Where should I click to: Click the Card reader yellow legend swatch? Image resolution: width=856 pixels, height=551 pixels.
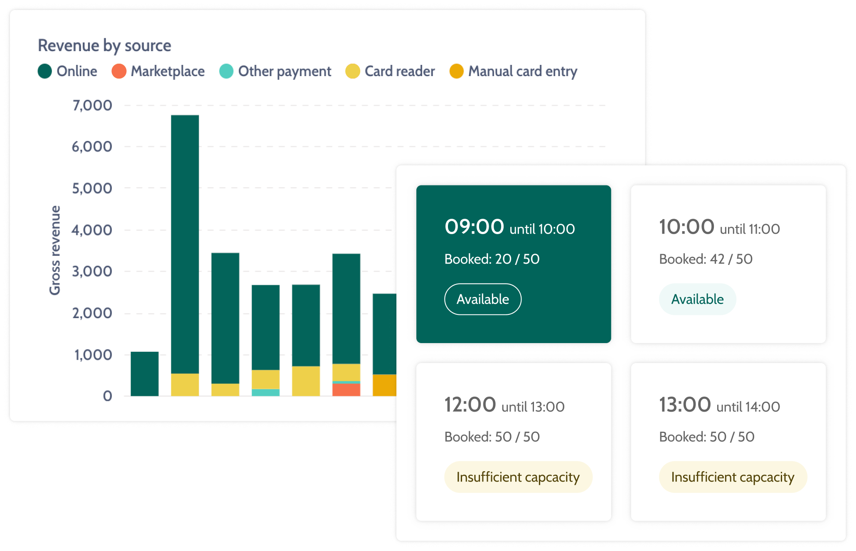(353, 71)
